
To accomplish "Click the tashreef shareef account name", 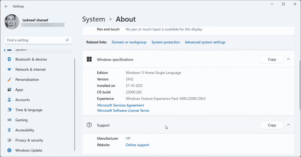I will pos(35,20).
